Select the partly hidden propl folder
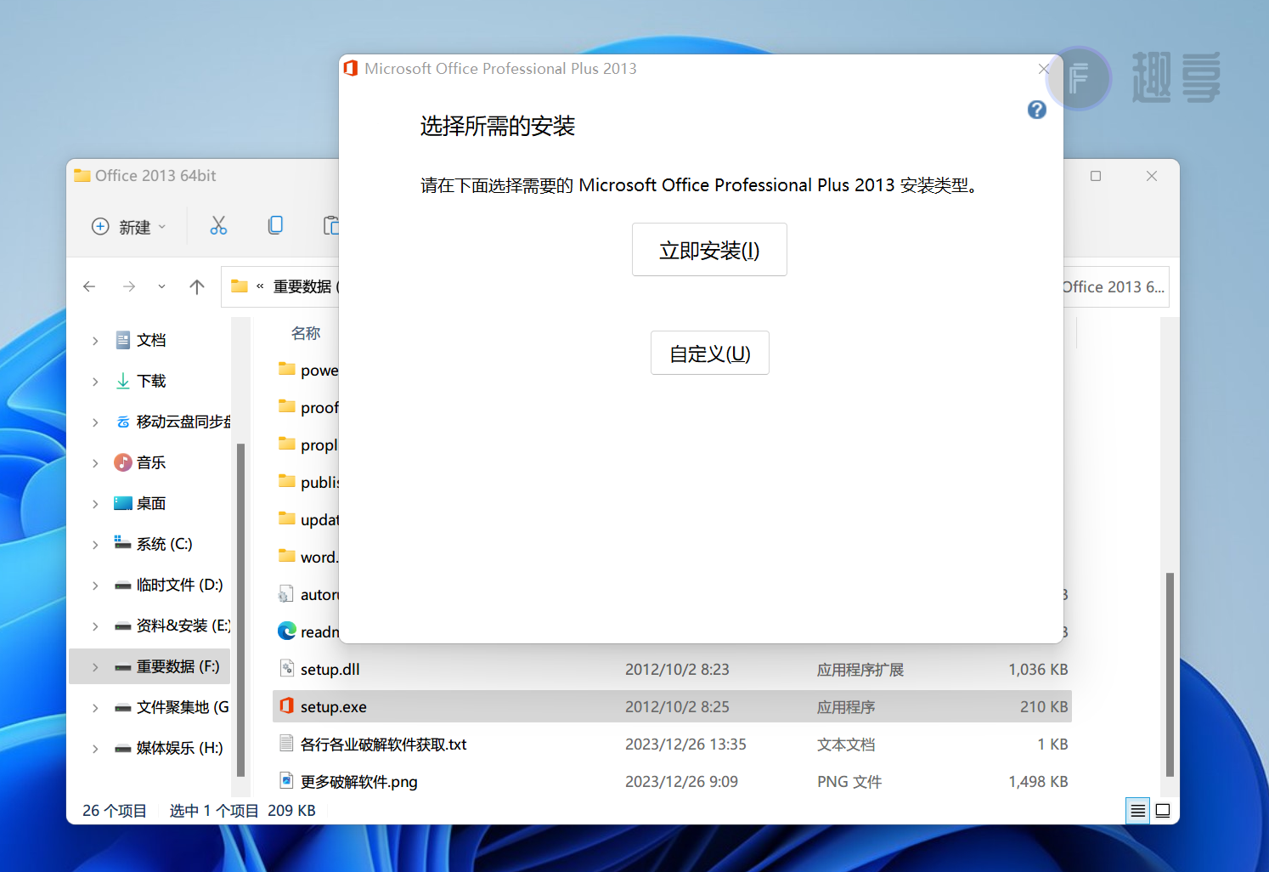 point(307,444)
